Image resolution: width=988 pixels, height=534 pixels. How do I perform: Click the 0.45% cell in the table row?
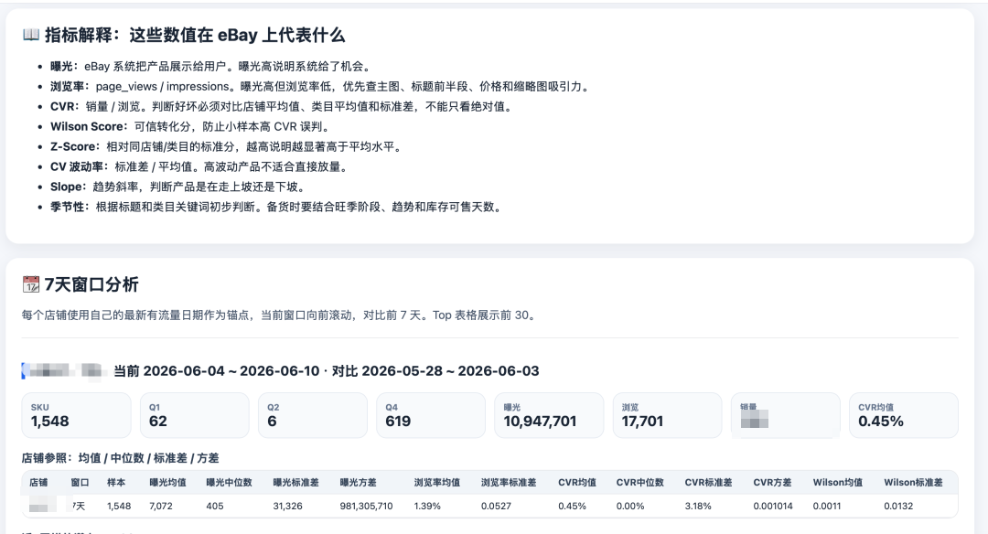click(572, 506)
